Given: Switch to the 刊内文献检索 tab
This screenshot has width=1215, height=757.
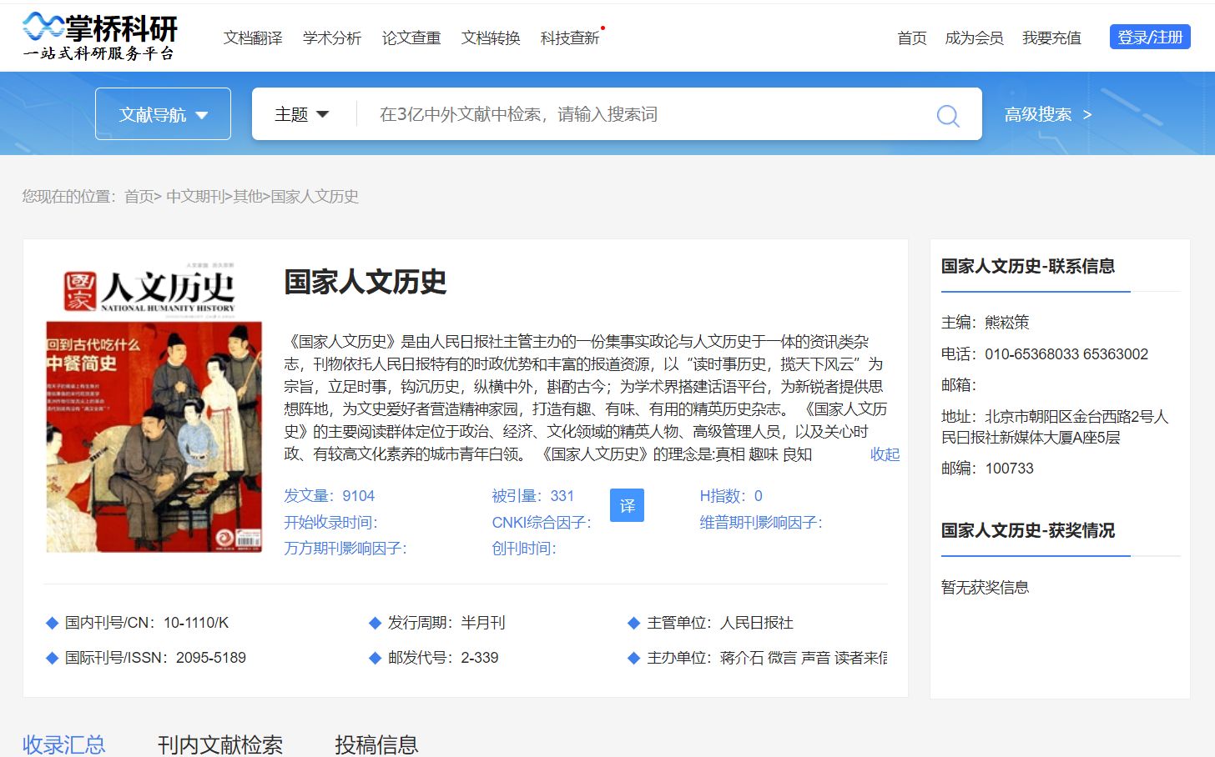Looking at the screenshot, I should click(220, 744).
